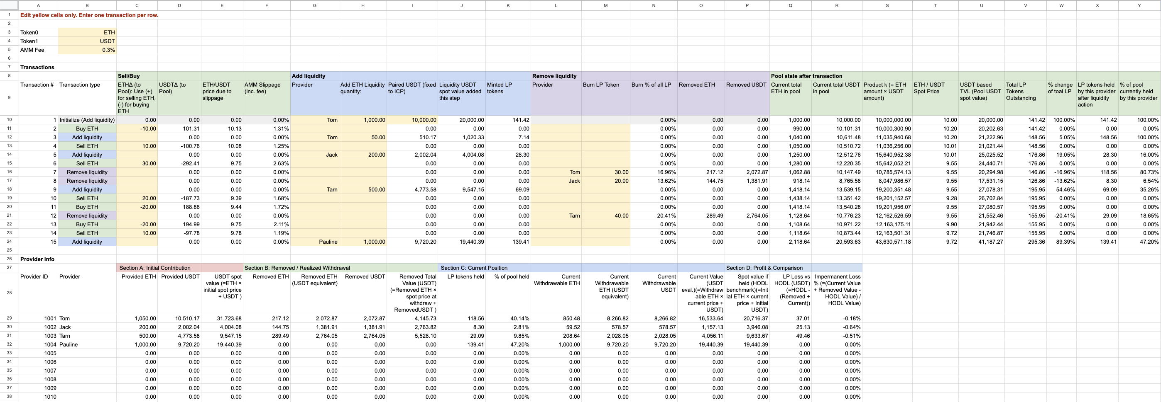Click the 'Burn % of all LP' heading
The width and height of the screenshot is (1161, 402).
654,97
